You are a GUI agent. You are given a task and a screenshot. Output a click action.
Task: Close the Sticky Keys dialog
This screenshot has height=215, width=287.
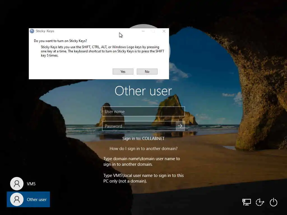(x=164, y=31)
